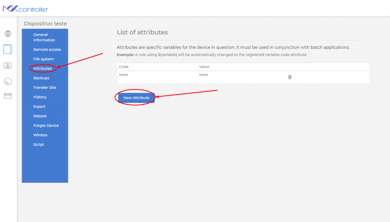The width and height of the screenshot is (390, 222).
Task: Select the Reboot option
Action: pyautogui.click(x=39, y=116)
